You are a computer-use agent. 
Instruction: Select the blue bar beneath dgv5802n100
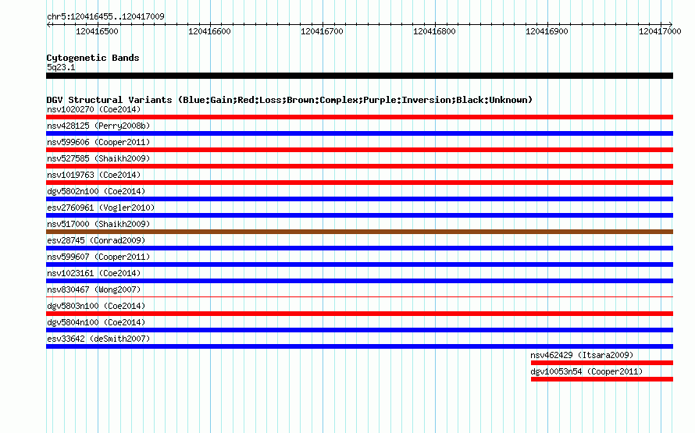coord(359,199)
